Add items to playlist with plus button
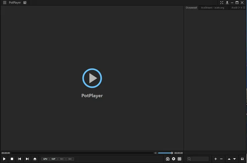Viewport: 247px width, 163px height. coord(216,159)
